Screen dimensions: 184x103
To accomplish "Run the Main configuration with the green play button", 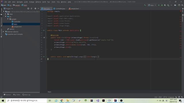I will [159, 5].
